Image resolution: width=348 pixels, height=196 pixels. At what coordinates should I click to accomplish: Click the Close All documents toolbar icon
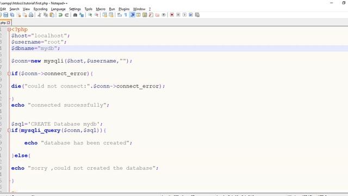point(25,15)
